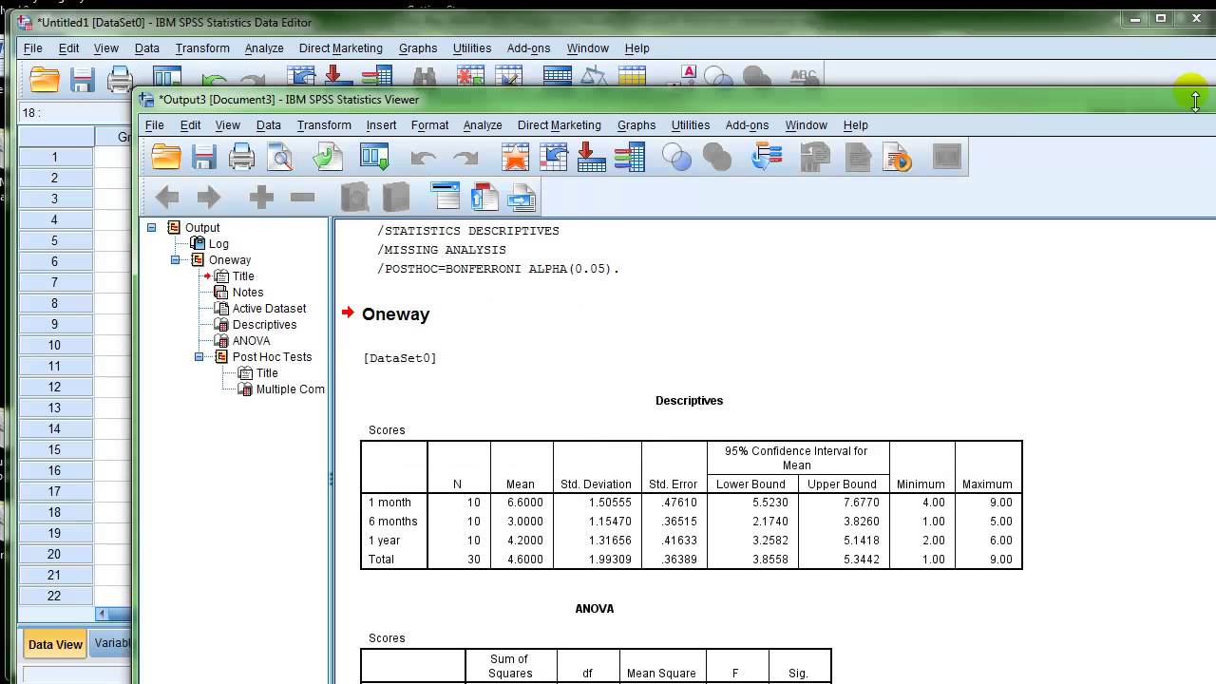The width and height of the screenshot is (1216, 684).
Task: Collapse the Output root node
Action: (151, 227)
